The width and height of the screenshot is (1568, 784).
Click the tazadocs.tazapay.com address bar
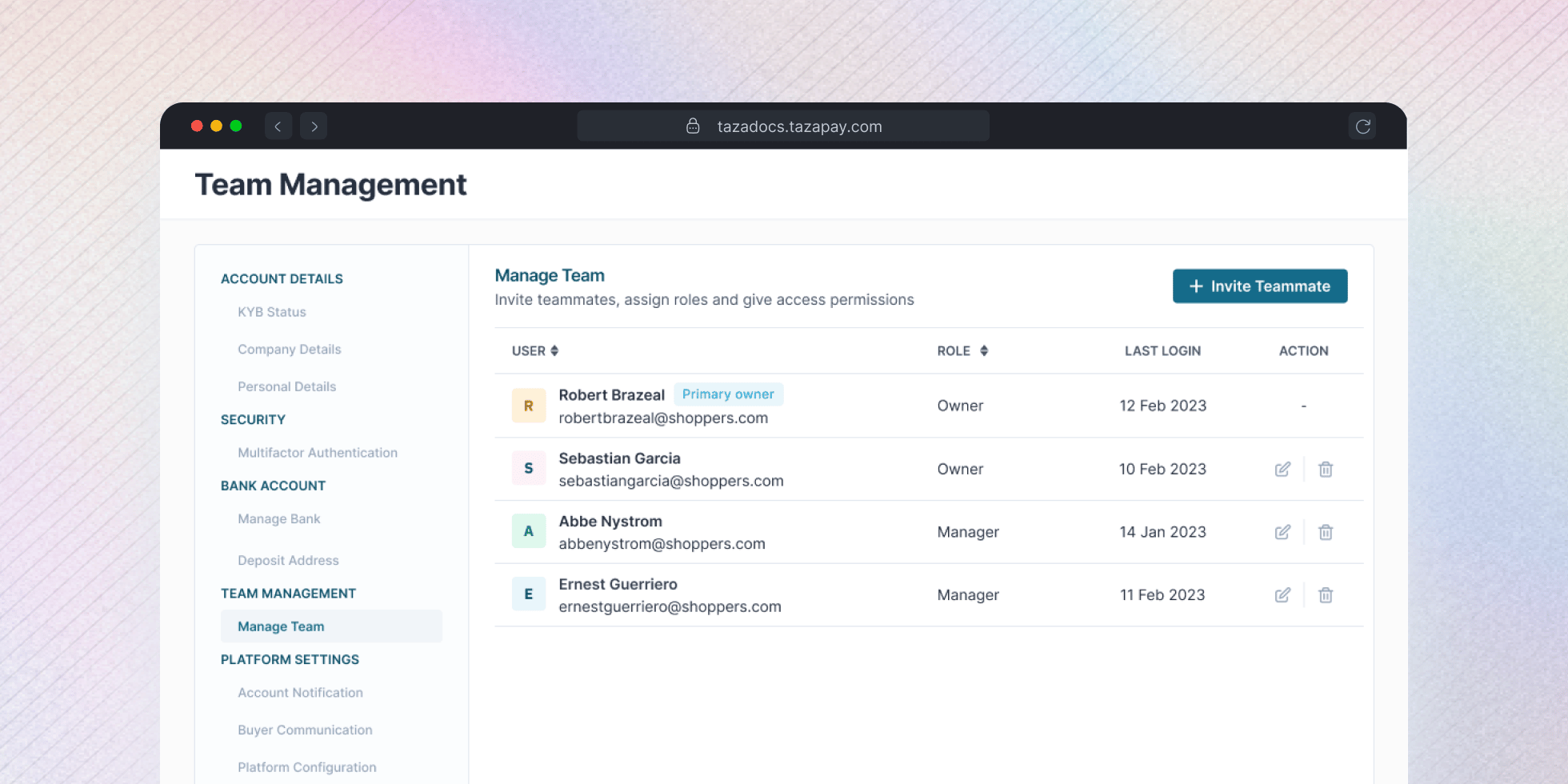click(783, 126)
